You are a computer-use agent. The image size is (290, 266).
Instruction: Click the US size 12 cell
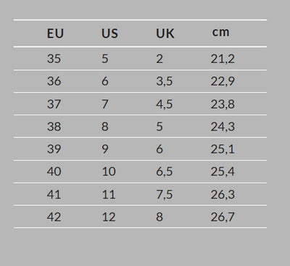click(x=109, y=217)
